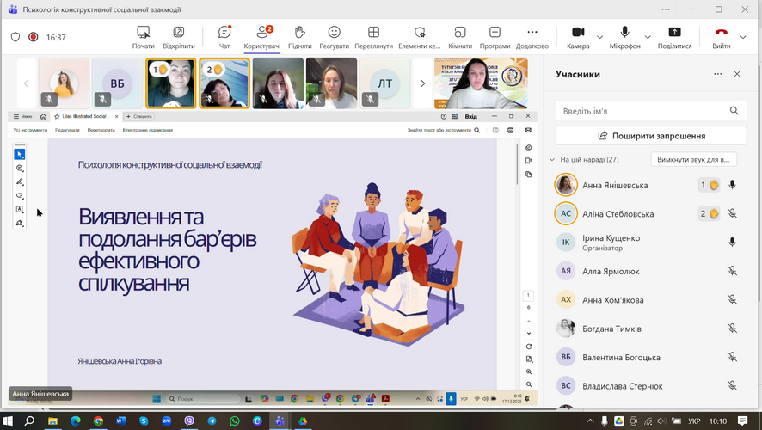Collapse the 'На цій нараді (27)' section
The height and width of the screenshot is (430, 762).
[552, 160]
